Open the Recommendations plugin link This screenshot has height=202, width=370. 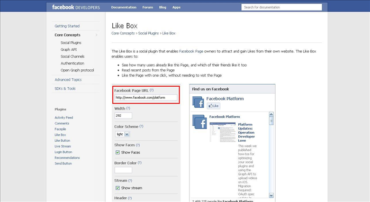67,158
